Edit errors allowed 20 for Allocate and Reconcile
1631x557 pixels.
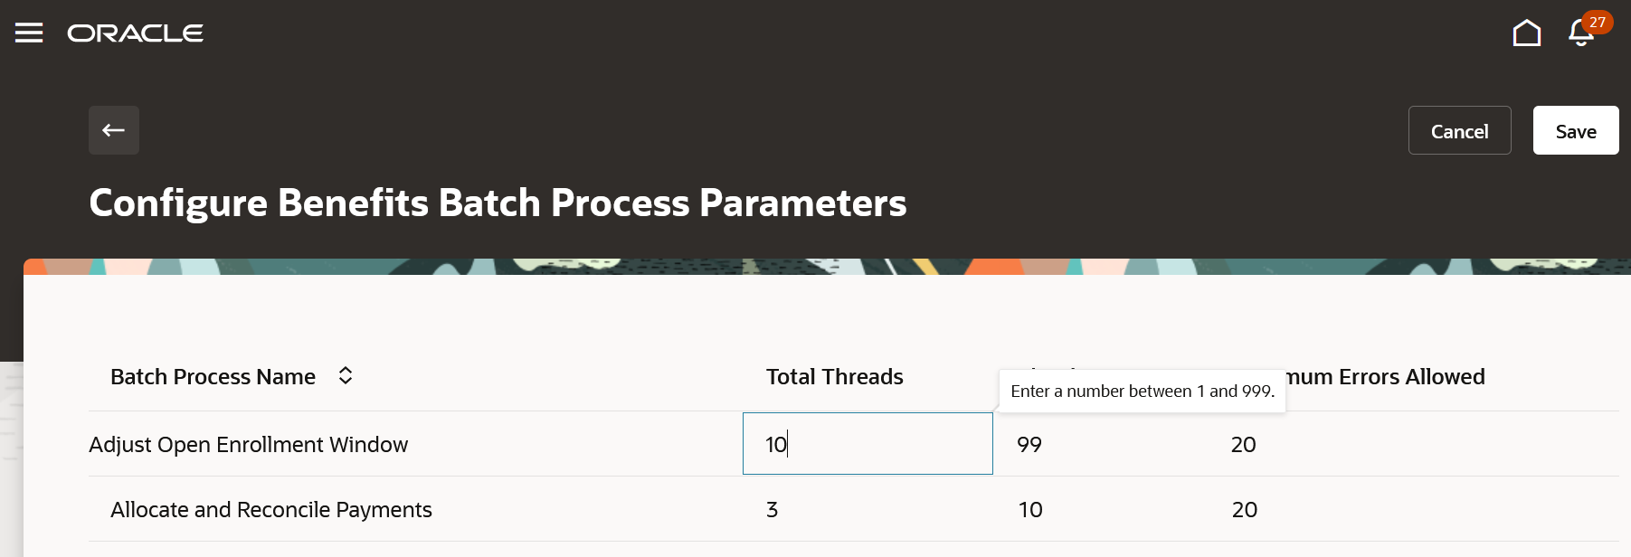[1245, 510]
